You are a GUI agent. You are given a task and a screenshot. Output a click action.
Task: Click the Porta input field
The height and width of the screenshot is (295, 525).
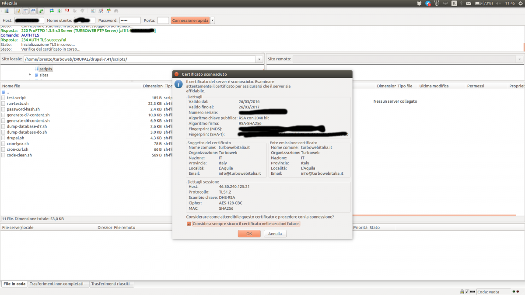(x=163, y=21)
